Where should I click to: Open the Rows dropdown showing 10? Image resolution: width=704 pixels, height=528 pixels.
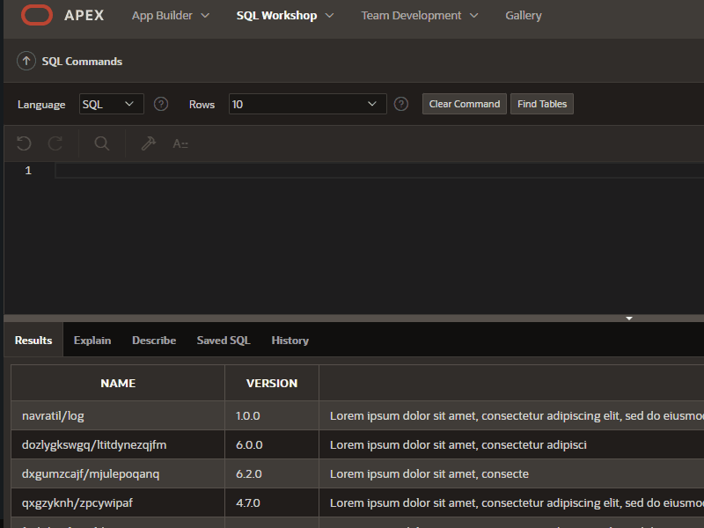[307, 104]
